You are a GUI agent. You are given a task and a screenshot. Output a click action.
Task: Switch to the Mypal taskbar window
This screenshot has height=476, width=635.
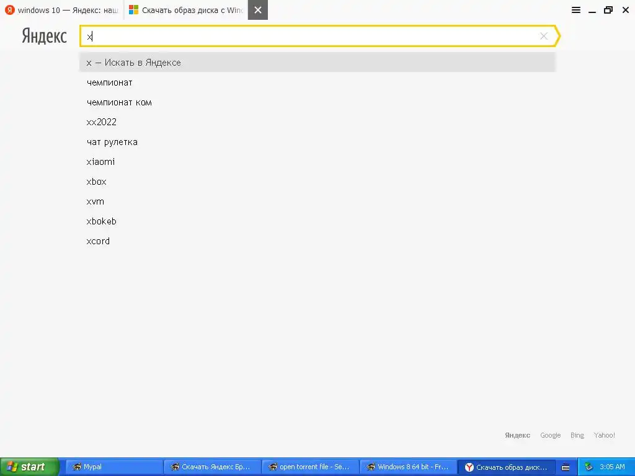pos(114,467)
